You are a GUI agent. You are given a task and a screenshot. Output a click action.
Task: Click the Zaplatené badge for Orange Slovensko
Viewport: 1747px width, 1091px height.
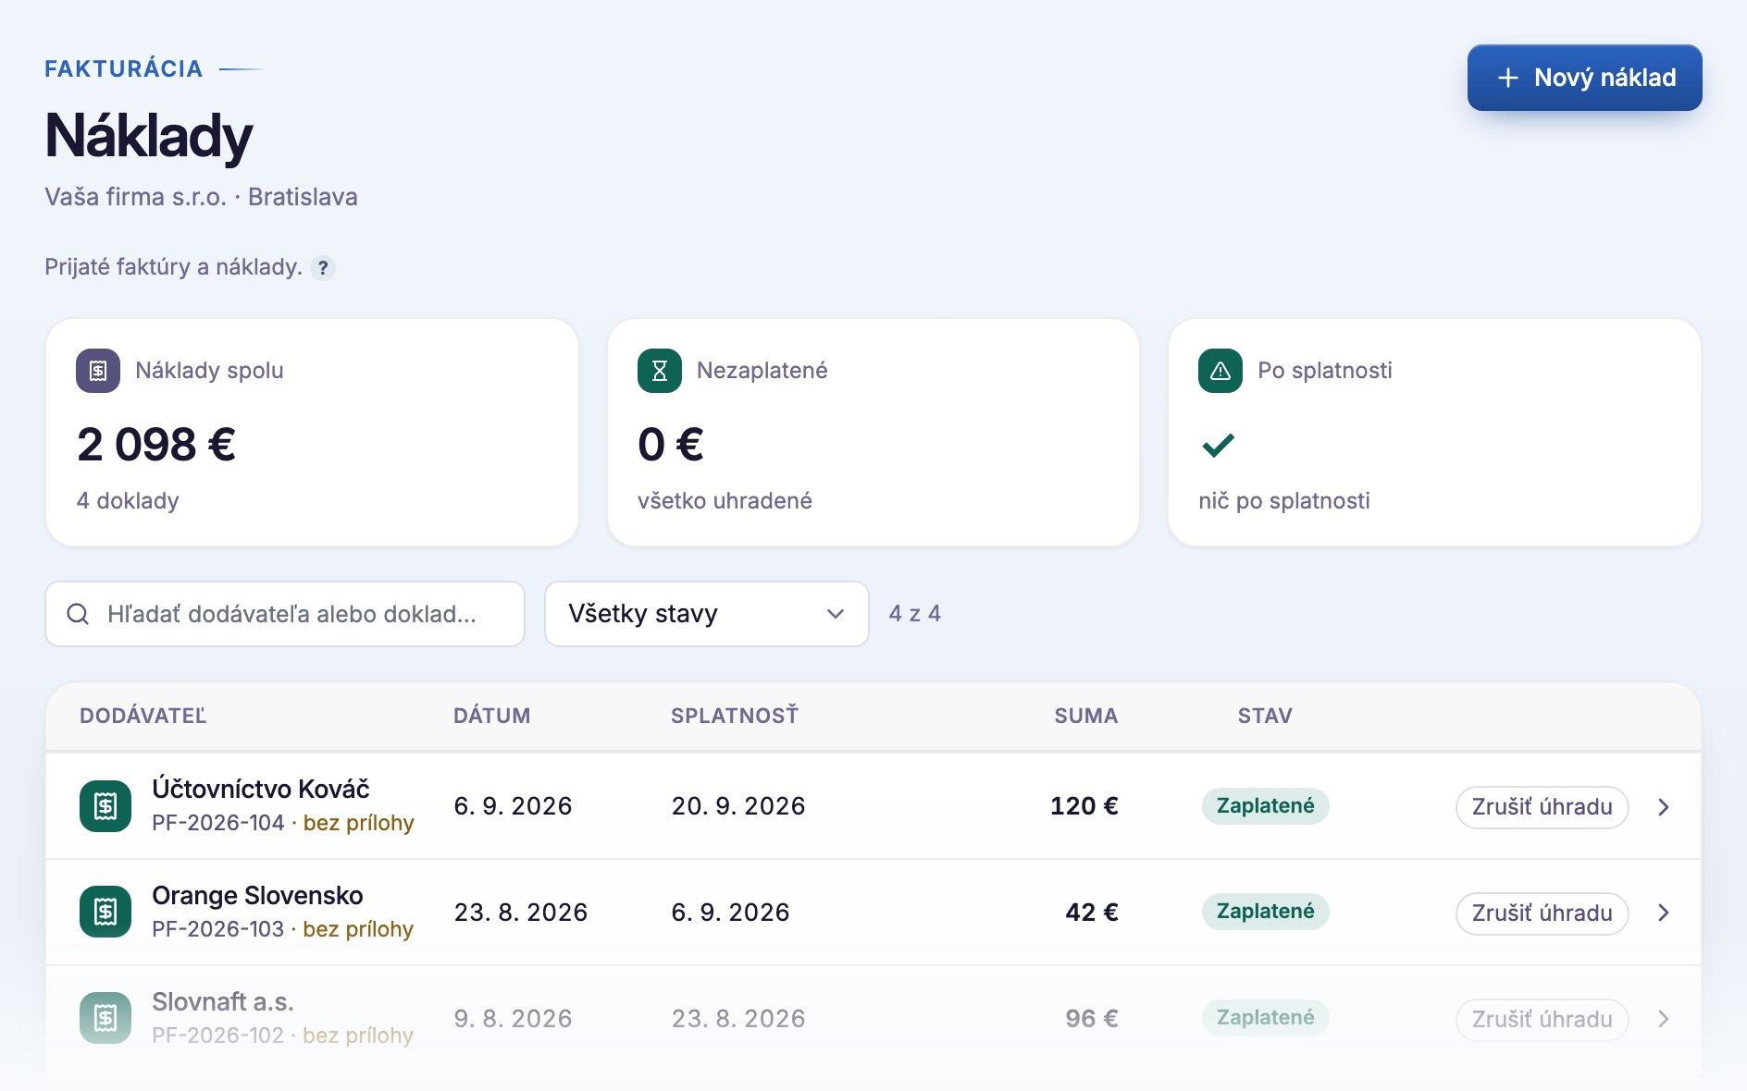click(1266, 912)
